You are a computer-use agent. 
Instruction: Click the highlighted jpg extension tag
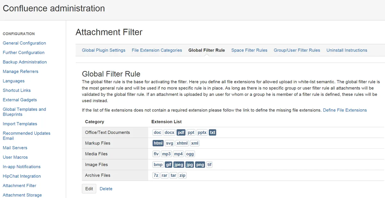[190, 165]
